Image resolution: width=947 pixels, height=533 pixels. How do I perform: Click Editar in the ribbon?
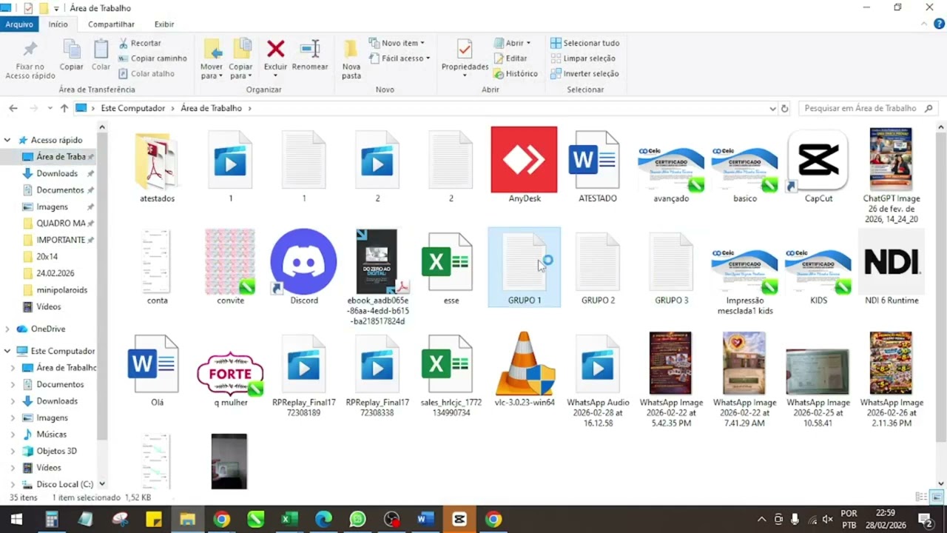510,58
